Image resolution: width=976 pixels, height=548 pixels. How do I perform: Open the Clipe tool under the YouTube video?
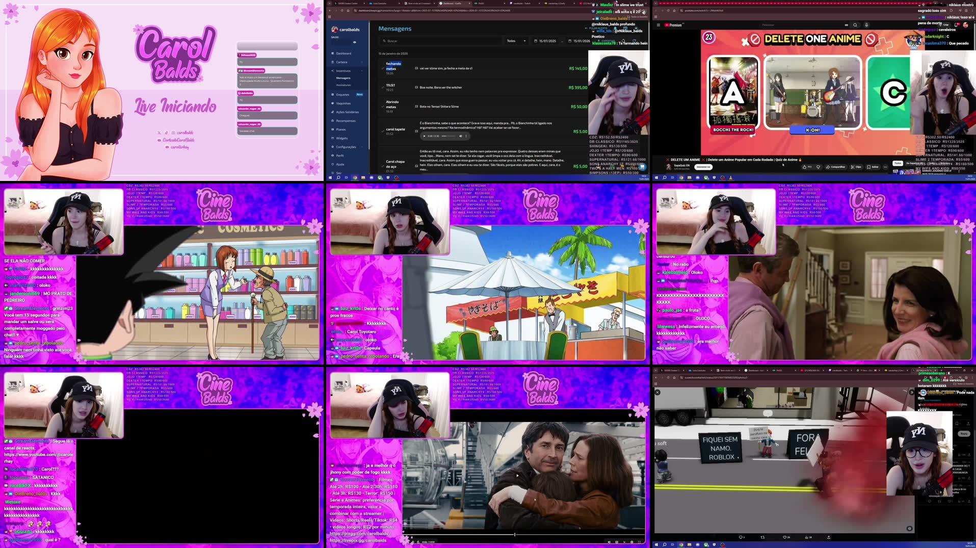857,167
